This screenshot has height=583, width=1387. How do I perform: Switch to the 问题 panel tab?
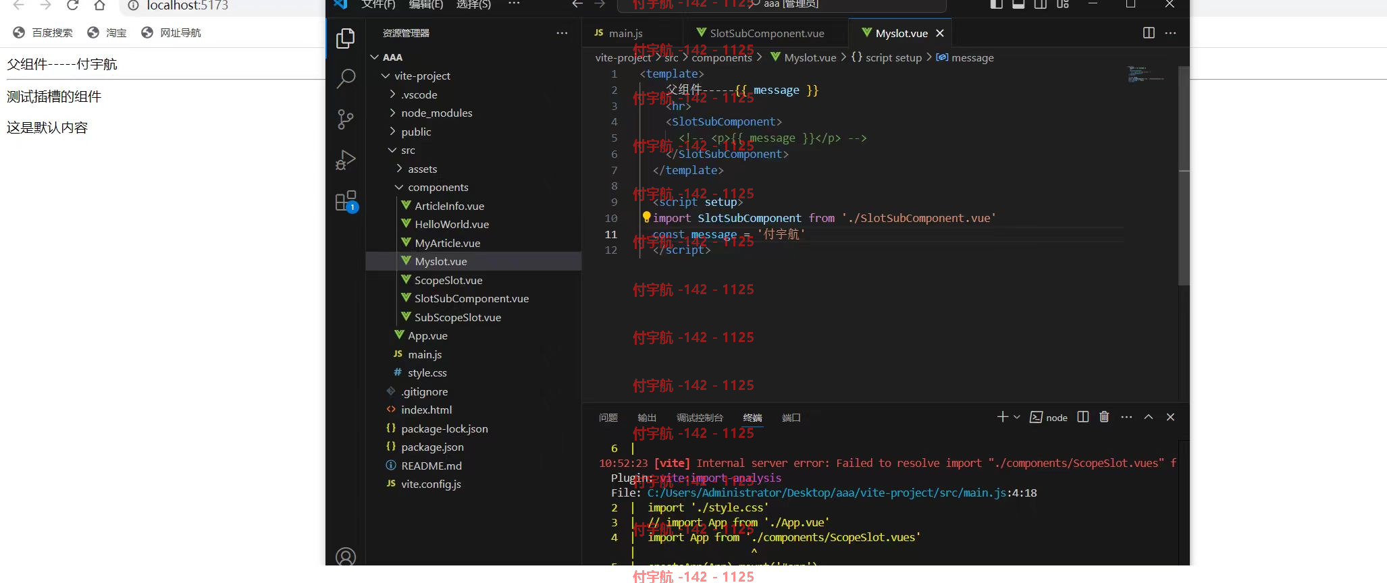coord(608,418)
